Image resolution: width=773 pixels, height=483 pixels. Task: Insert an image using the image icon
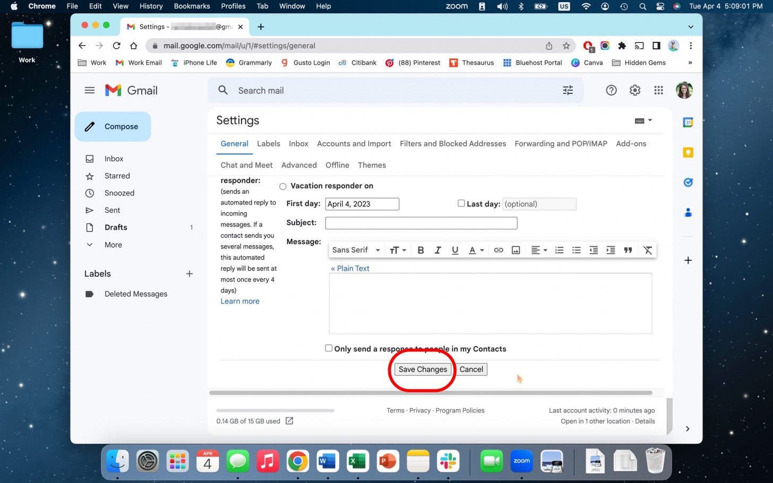(x=516, y=249)
